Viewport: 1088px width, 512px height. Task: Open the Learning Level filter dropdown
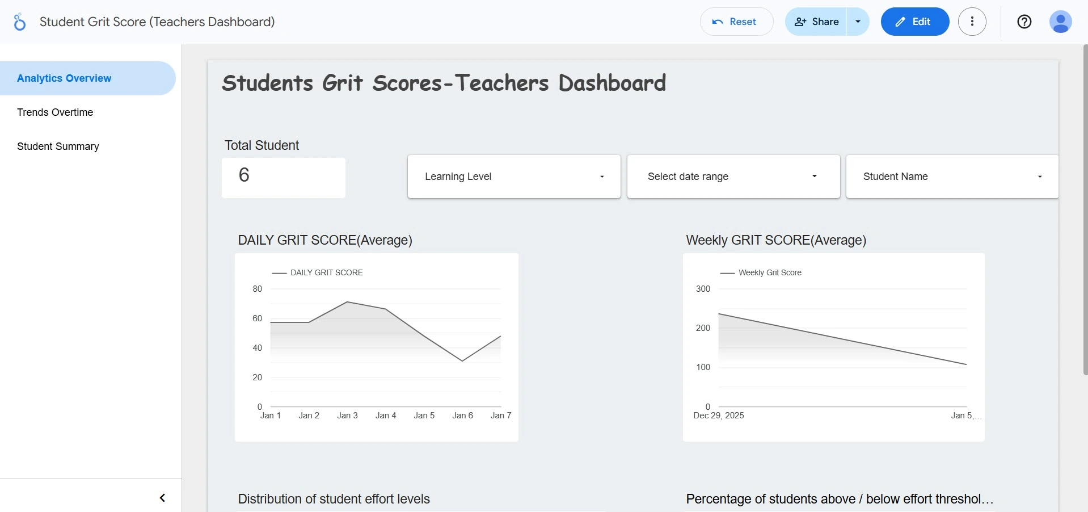(513, 177)
